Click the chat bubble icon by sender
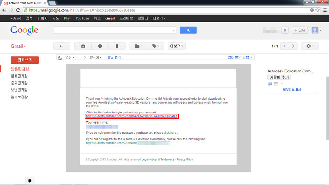The image size is (329, 185). tap(270, 84)
